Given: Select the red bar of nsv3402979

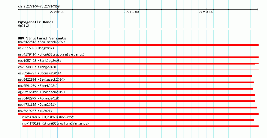Looking at the screenshot, I should (x=136, y=101).
